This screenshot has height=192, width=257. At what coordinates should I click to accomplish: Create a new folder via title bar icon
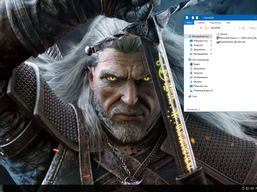tap(197, 18)
